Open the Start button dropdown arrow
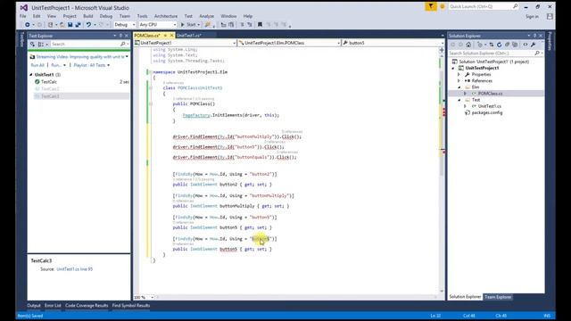Image resolution: width=571 pixels, height=321 pixels. 198,25
